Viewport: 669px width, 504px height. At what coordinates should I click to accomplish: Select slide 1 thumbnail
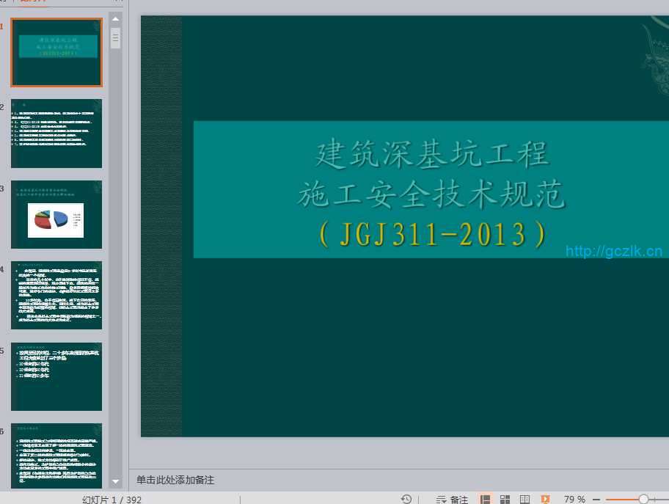click(x=56, y=53)
